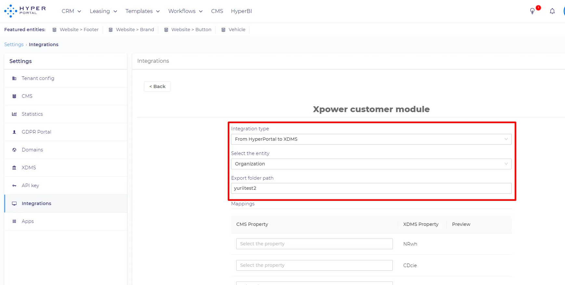Click the XDMS Property column header

pyautogui.click(x=421, y=224)
